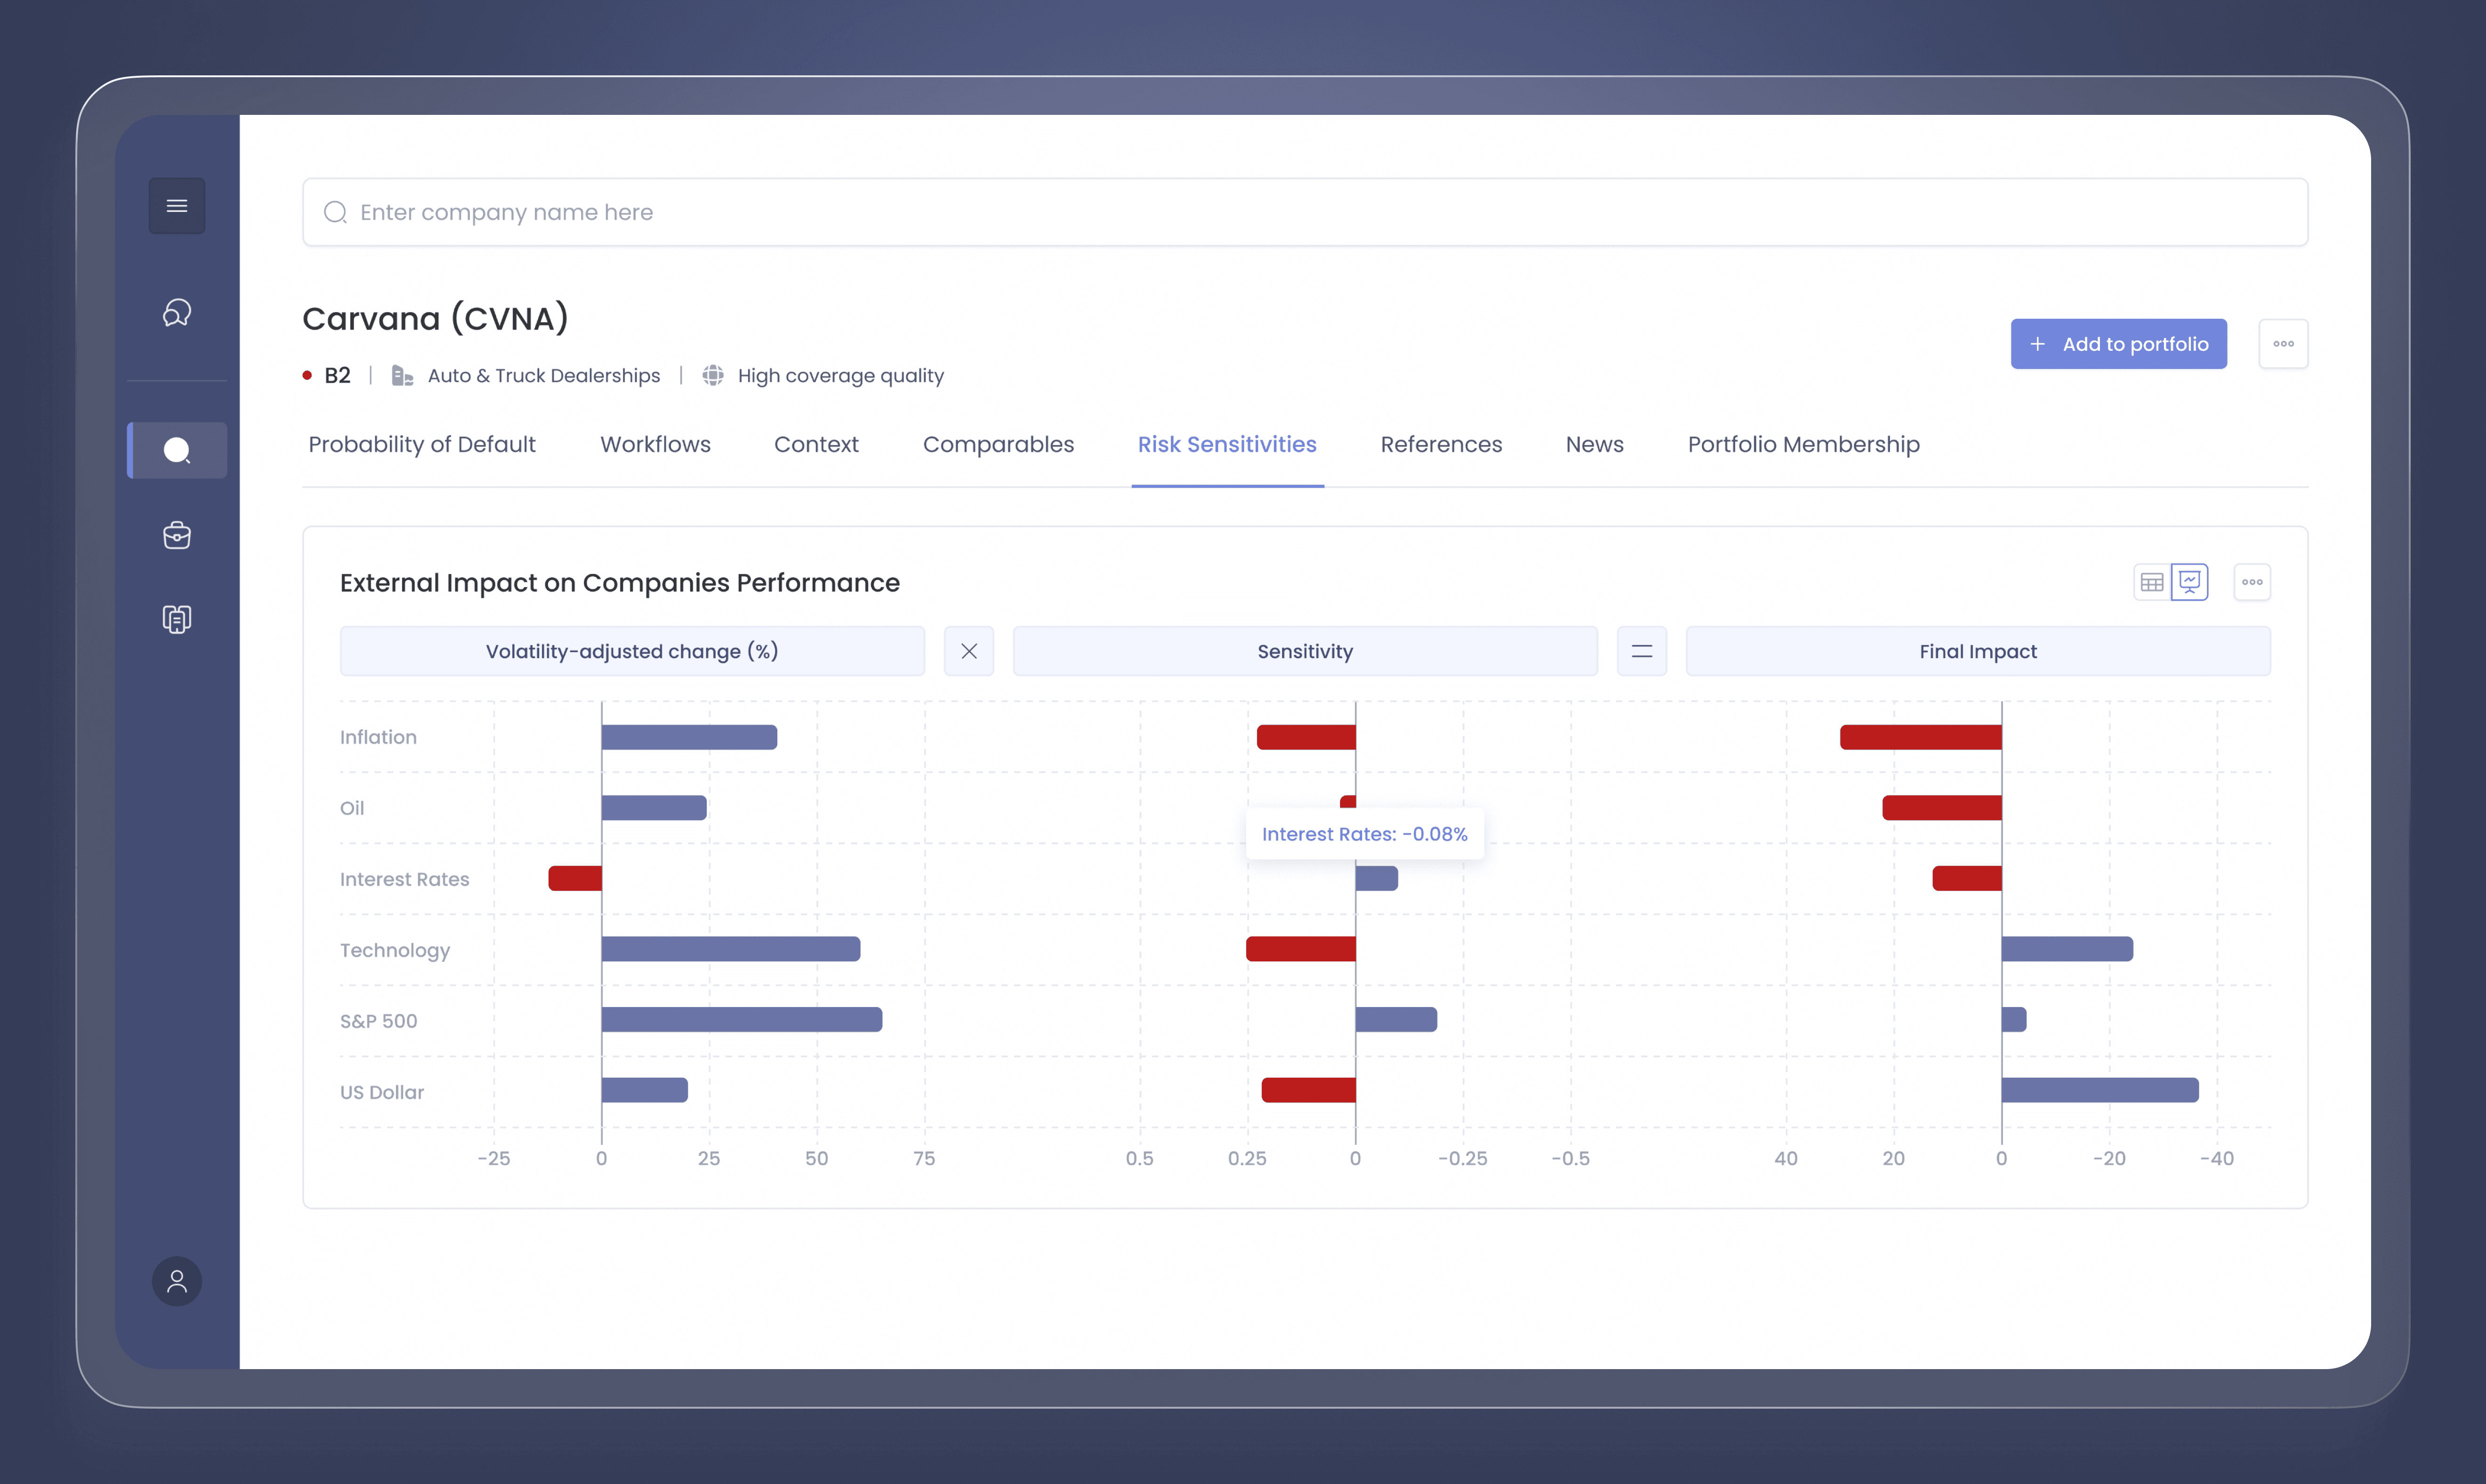Click the multiply sign between columns
This screenshot has width=2486, height=1484.
tap(969, 651)
